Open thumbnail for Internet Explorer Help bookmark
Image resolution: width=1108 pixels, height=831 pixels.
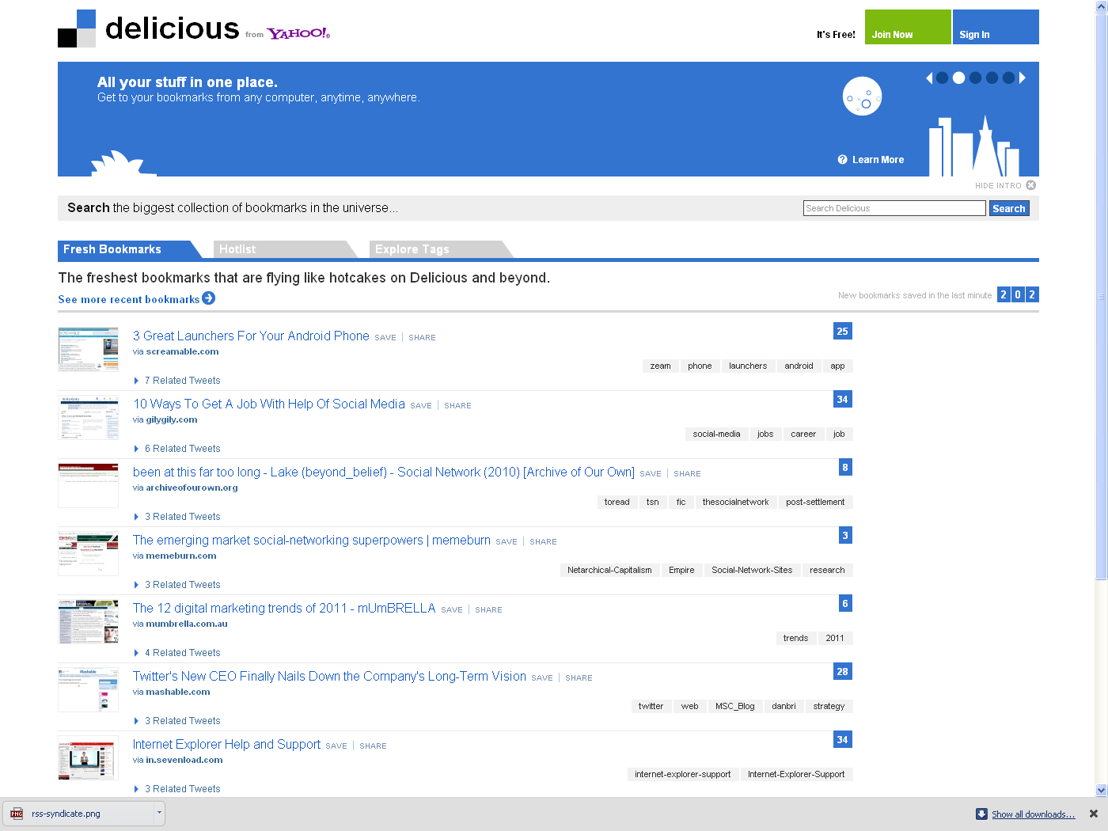coord(88,757)
